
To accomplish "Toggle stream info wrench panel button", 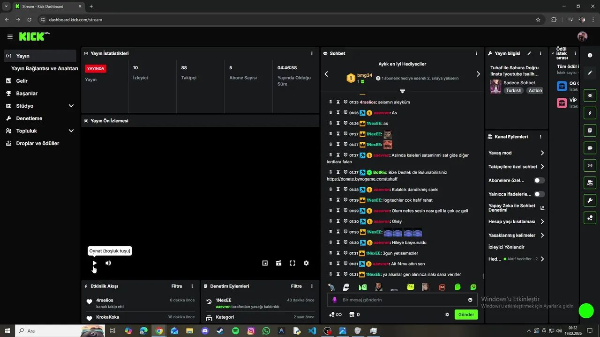I will 590,200.
